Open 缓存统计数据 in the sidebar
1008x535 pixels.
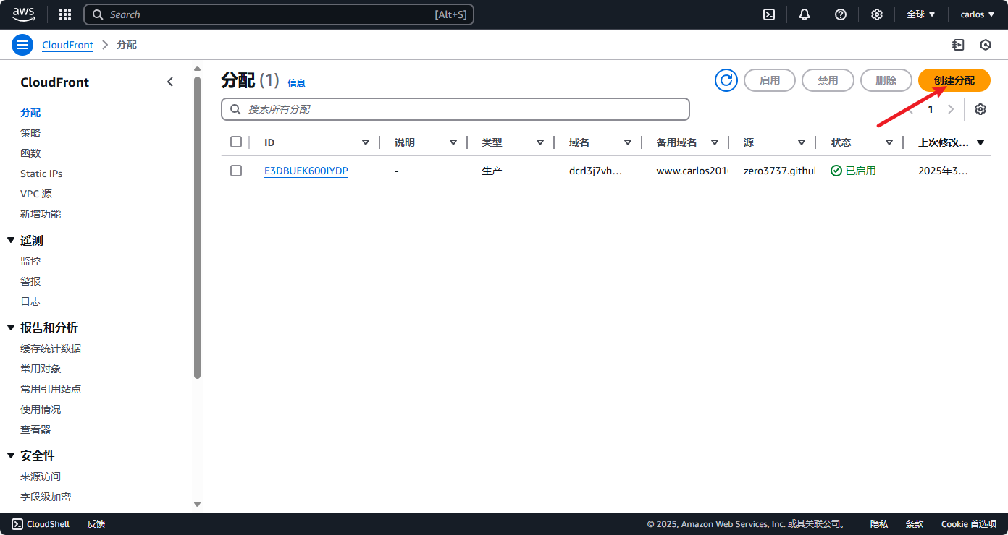(x=51, y=348)
